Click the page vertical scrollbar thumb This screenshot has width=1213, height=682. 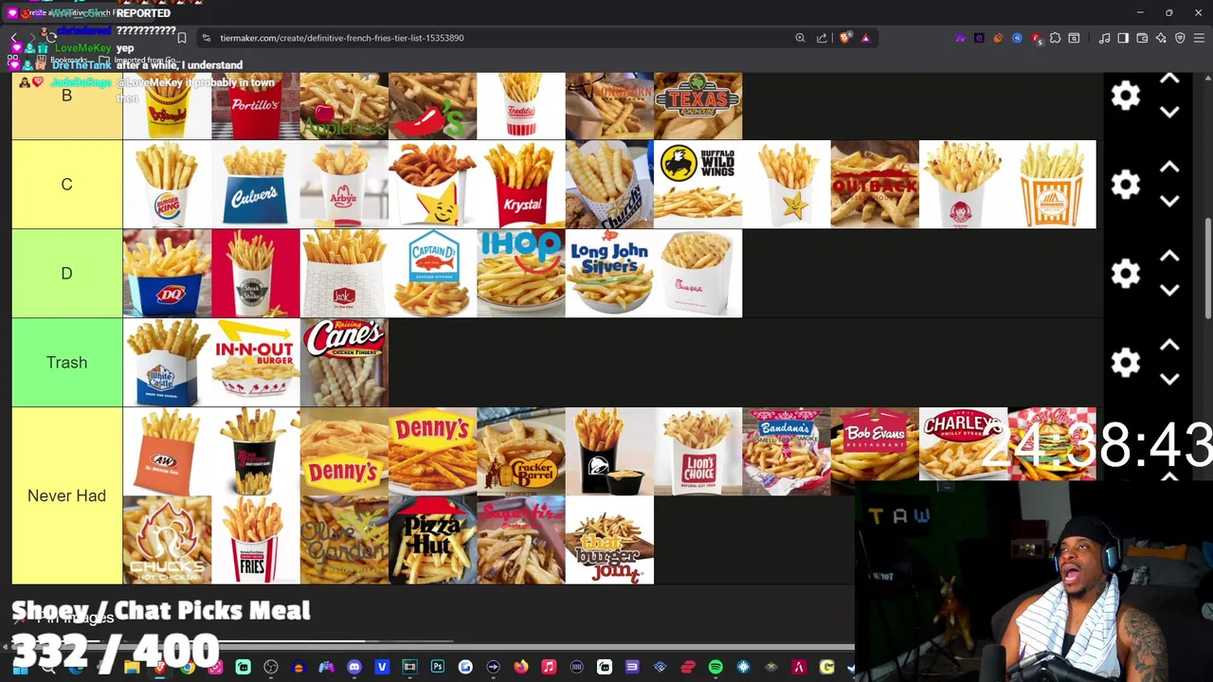point(1208,267)
